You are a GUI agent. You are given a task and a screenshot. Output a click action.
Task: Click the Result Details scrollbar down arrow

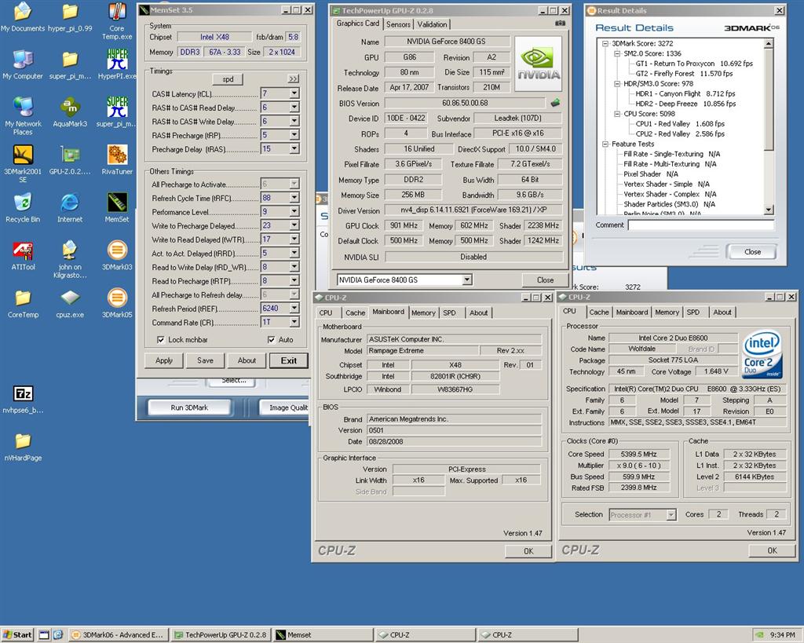pyautogui.click(x=768, y=209)
